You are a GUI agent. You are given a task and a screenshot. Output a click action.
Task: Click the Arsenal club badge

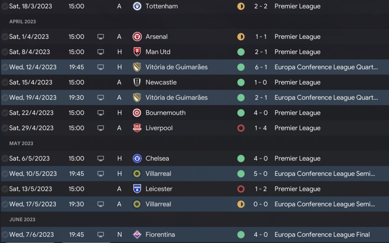(137, 37)
